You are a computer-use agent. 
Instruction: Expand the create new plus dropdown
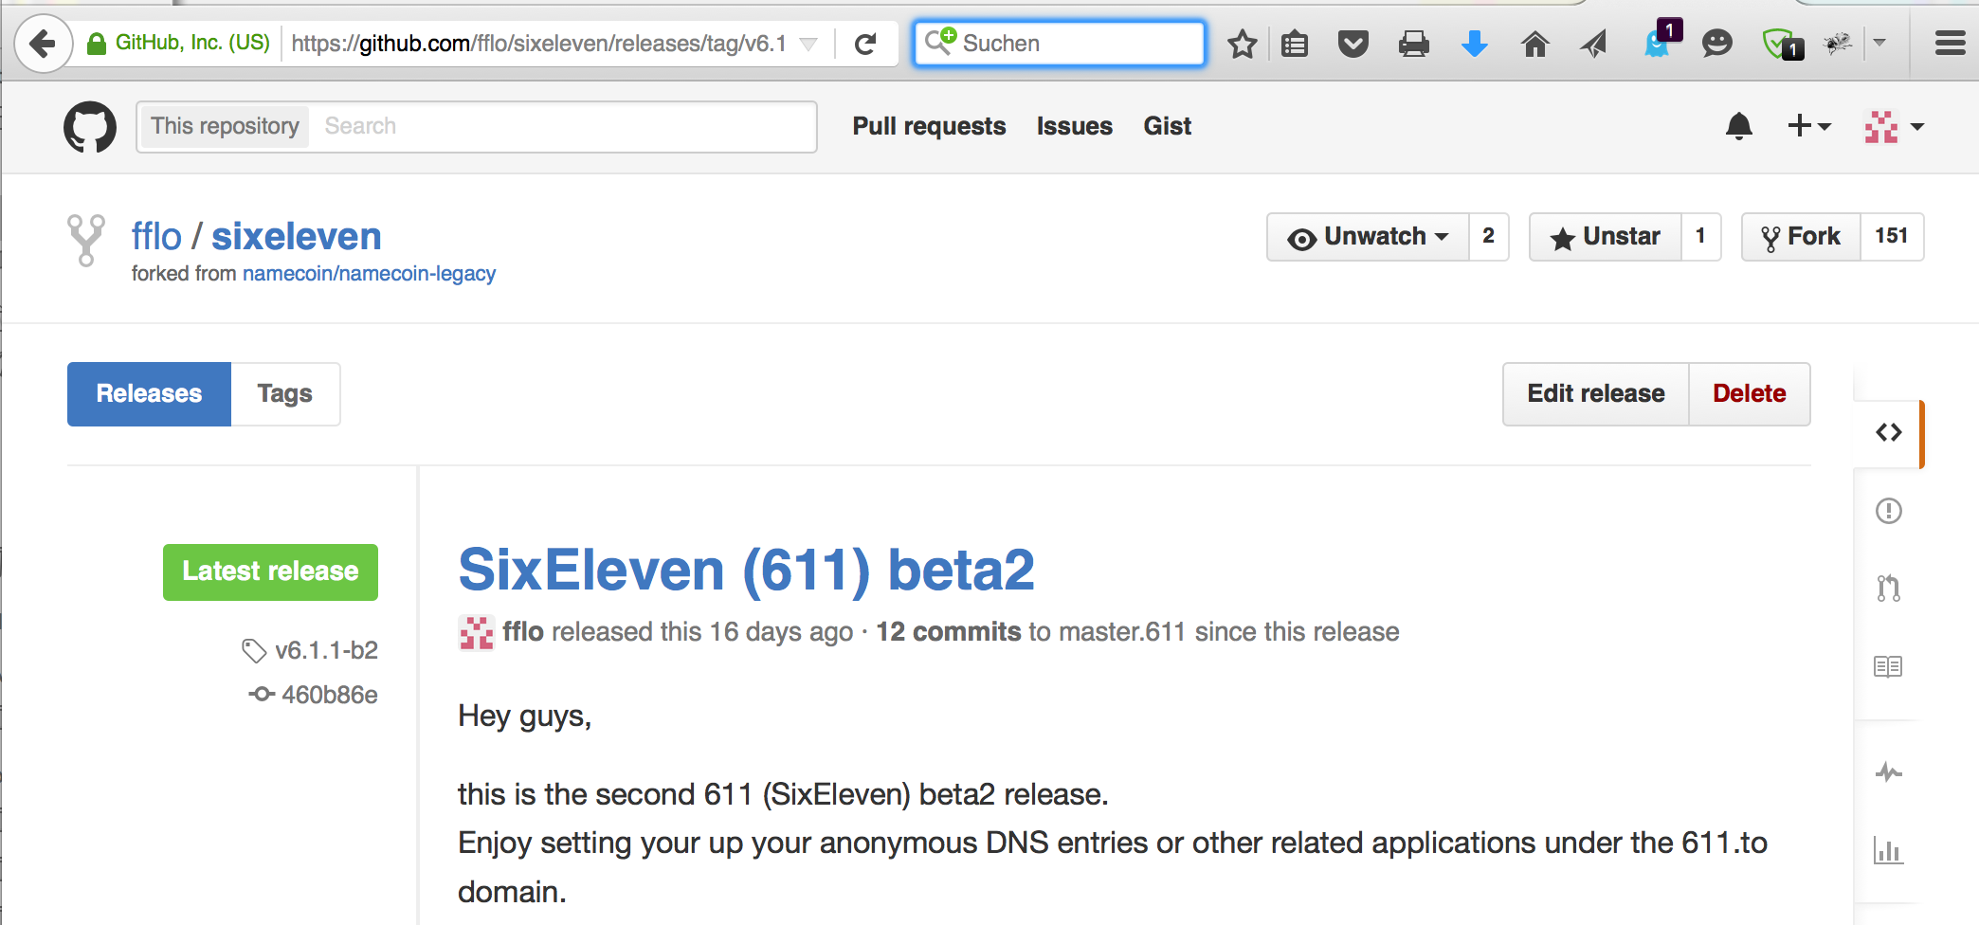(x=1808, y=126)
